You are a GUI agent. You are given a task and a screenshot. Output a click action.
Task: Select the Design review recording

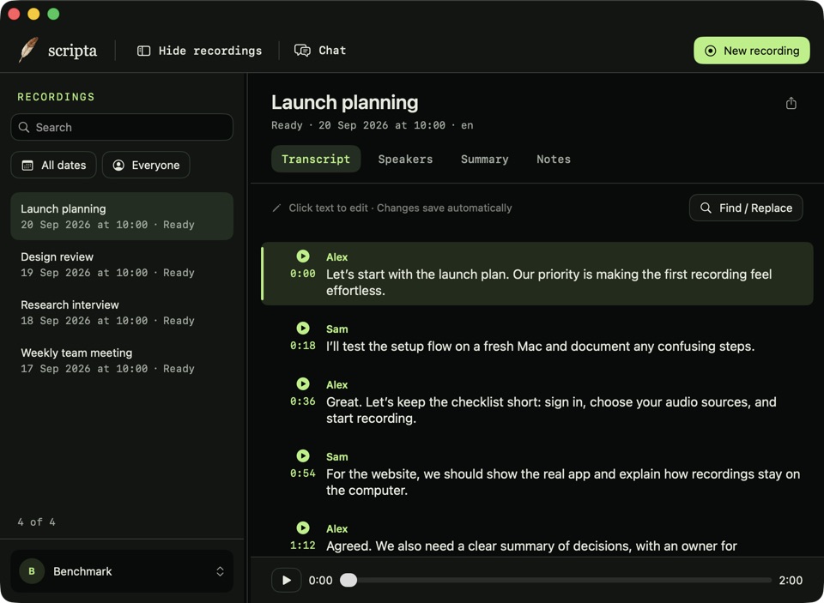(x=122, y=264)
